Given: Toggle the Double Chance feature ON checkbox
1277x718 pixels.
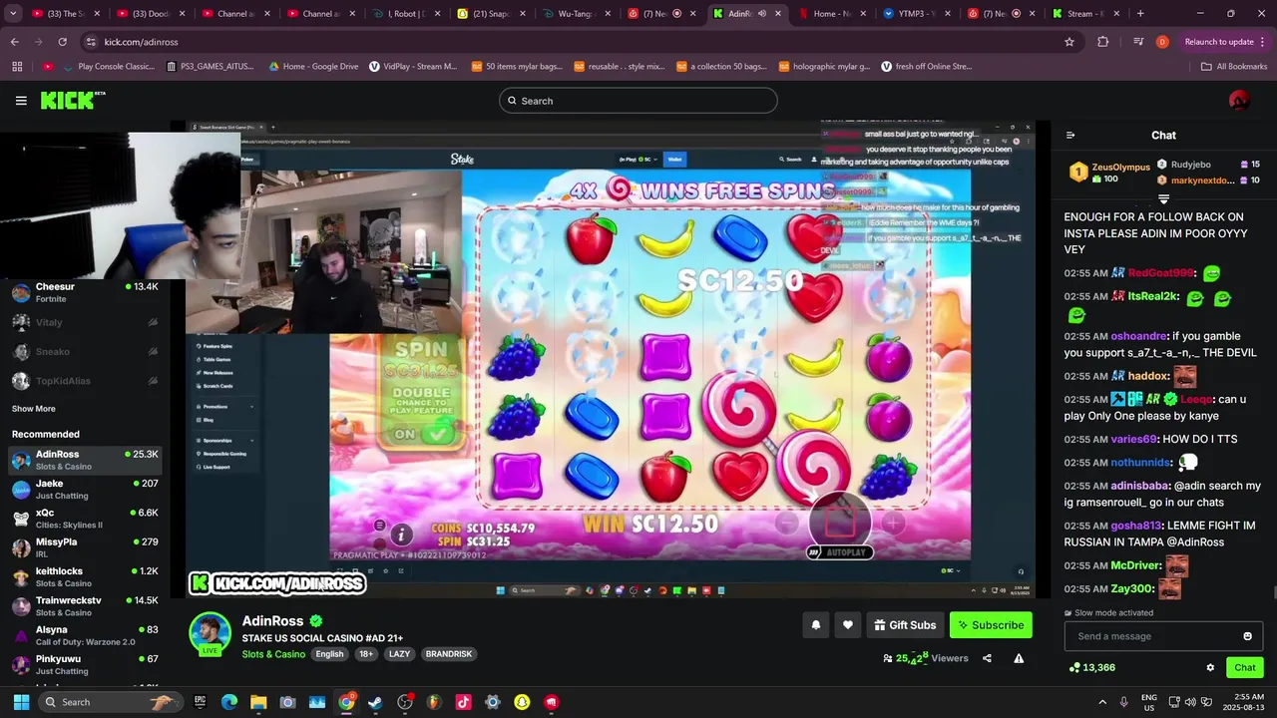Looking at the screenshot, I should click(436, 434).
